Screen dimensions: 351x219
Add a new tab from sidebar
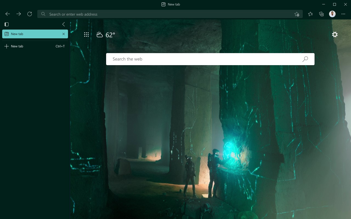pos(35,46)
